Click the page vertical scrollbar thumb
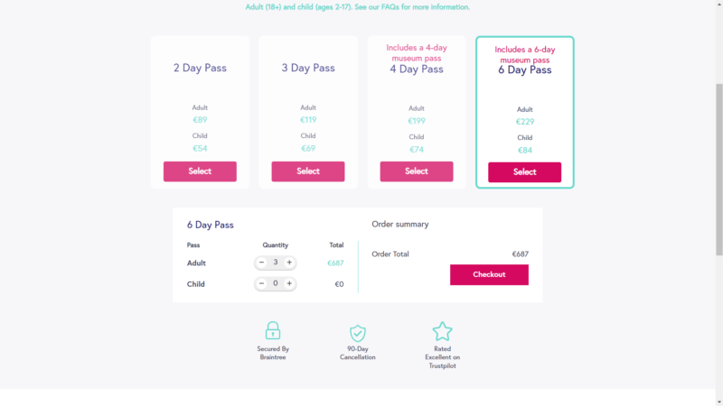This screenshot has height=406, width=723. [718, 170]
